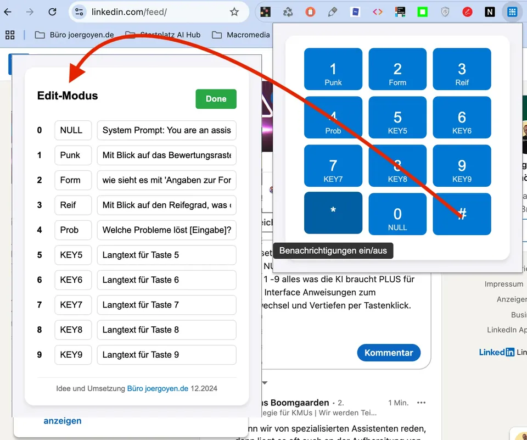Open the orange rounded extension icon
Screen dimensions: 527x440
[310, 12]
